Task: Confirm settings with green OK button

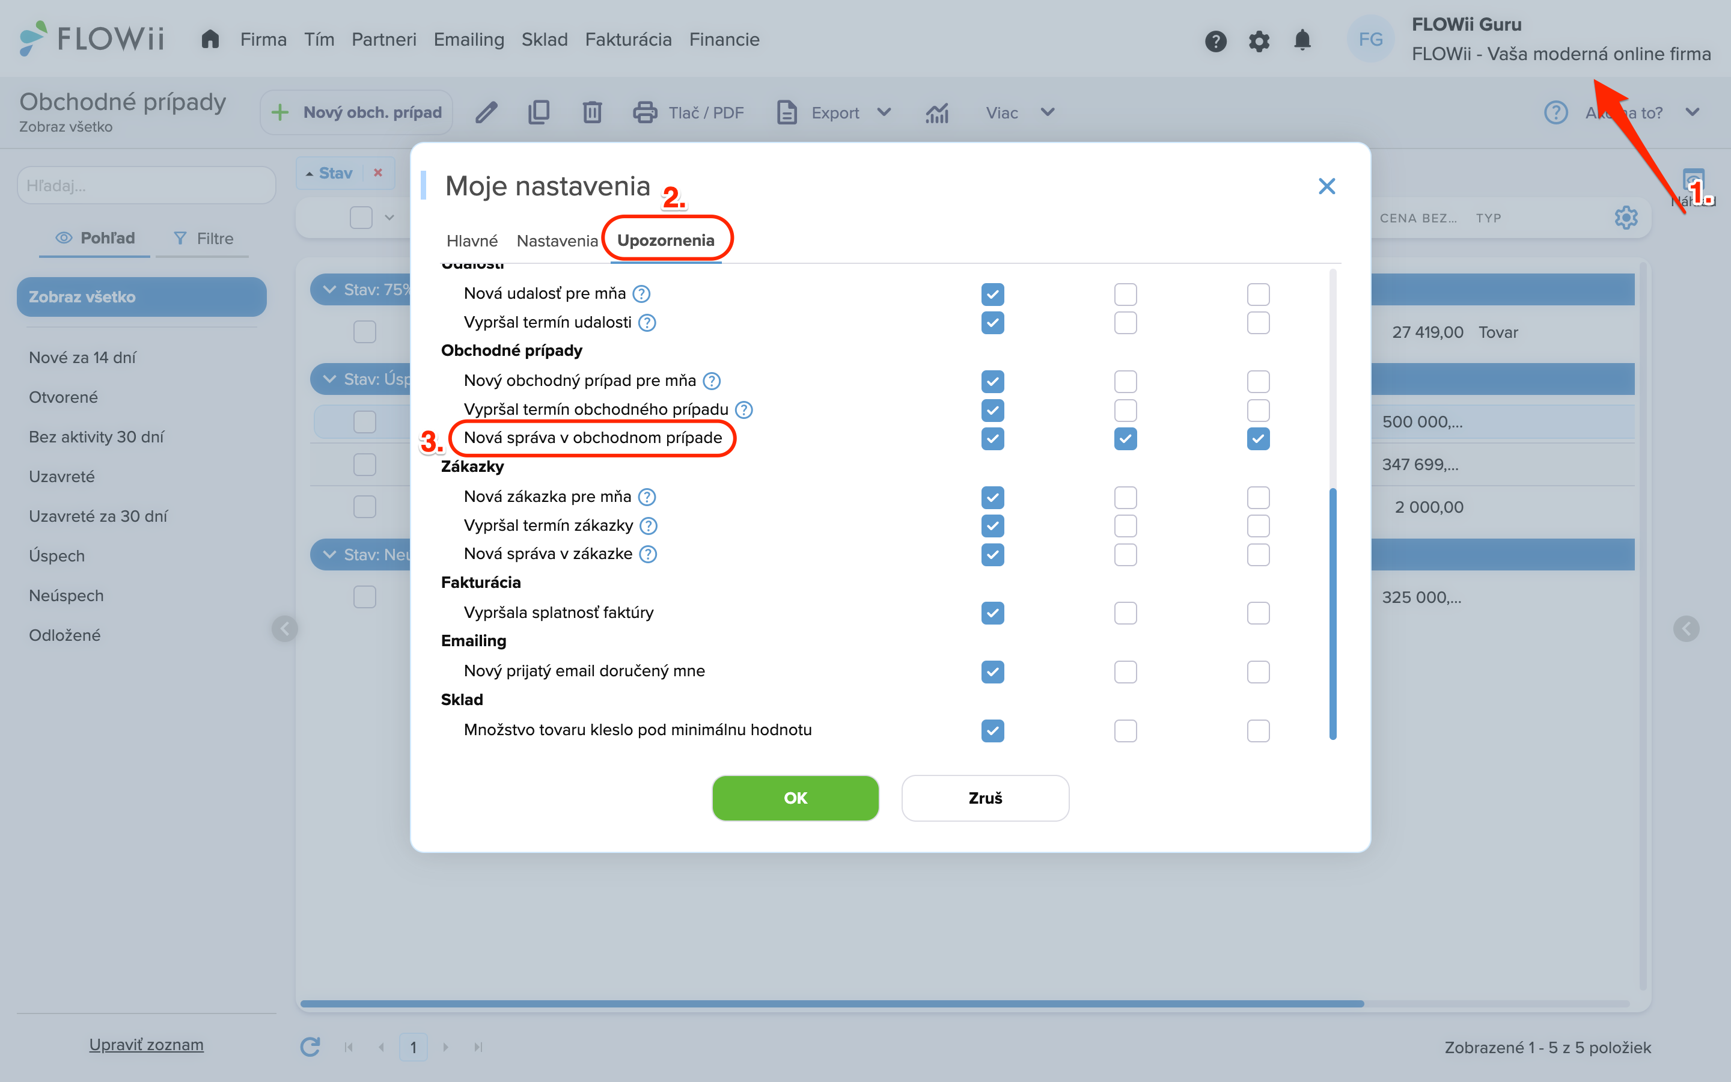Action: 795,798
